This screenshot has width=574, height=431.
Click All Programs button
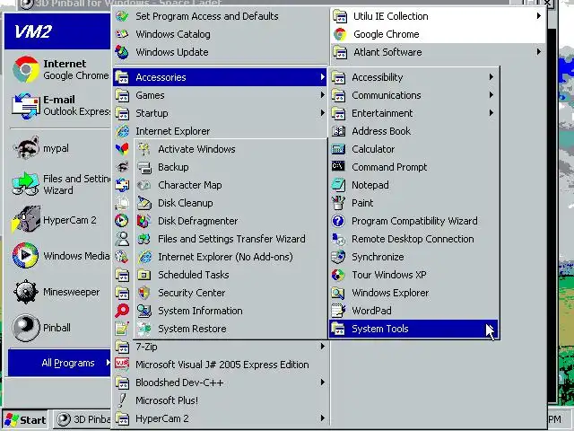(59, 363)
